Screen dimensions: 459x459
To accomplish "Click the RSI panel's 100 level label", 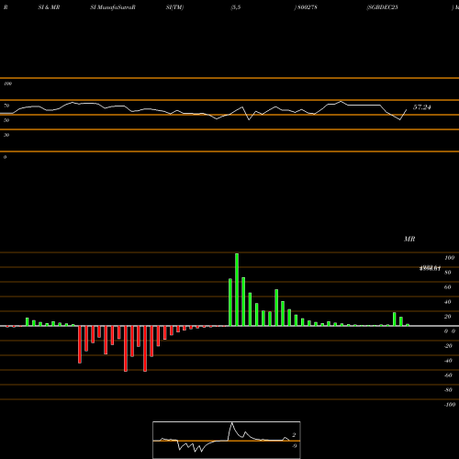I will 7,84.
